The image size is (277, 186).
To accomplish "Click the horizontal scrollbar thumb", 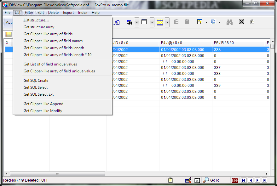I will (x=57, y=174).
